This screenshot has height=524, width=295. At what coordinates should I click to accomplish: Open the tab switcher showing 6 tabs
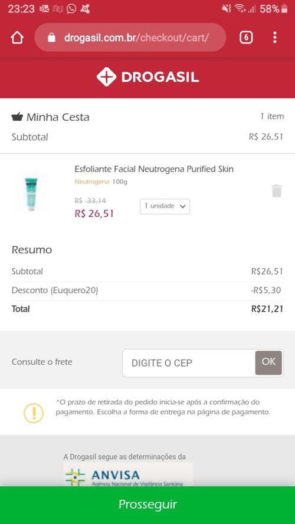(246, 38)
